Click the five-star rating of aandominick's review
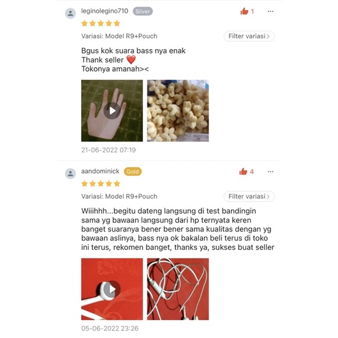 click(x=101, y=184)
